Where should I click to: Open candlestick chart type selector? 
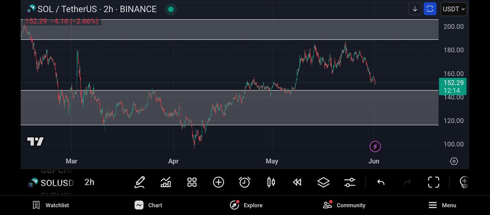tap(271, 182)
